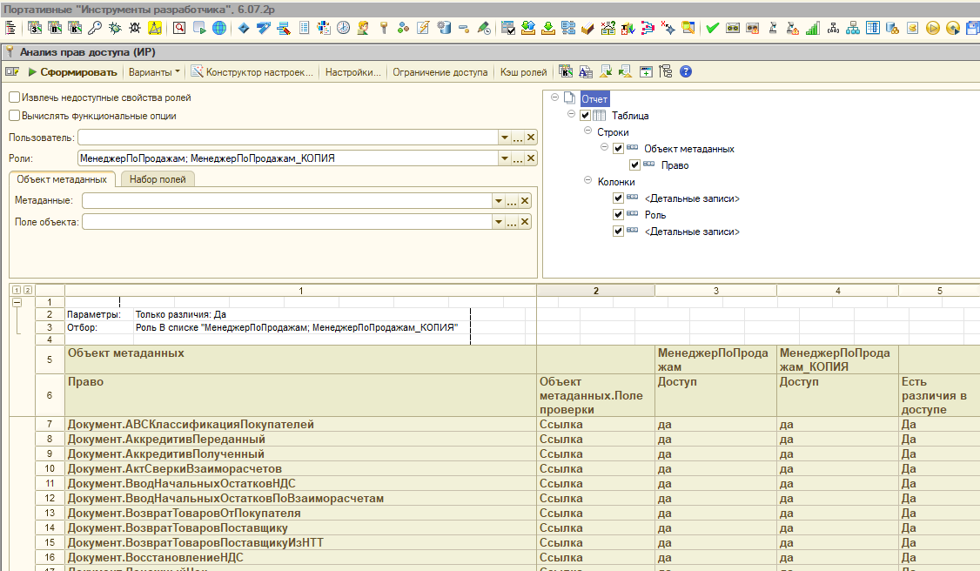Click the "Кэш ролей" button
Viewport: 980px width, 571px height.
tap(523, 72)
